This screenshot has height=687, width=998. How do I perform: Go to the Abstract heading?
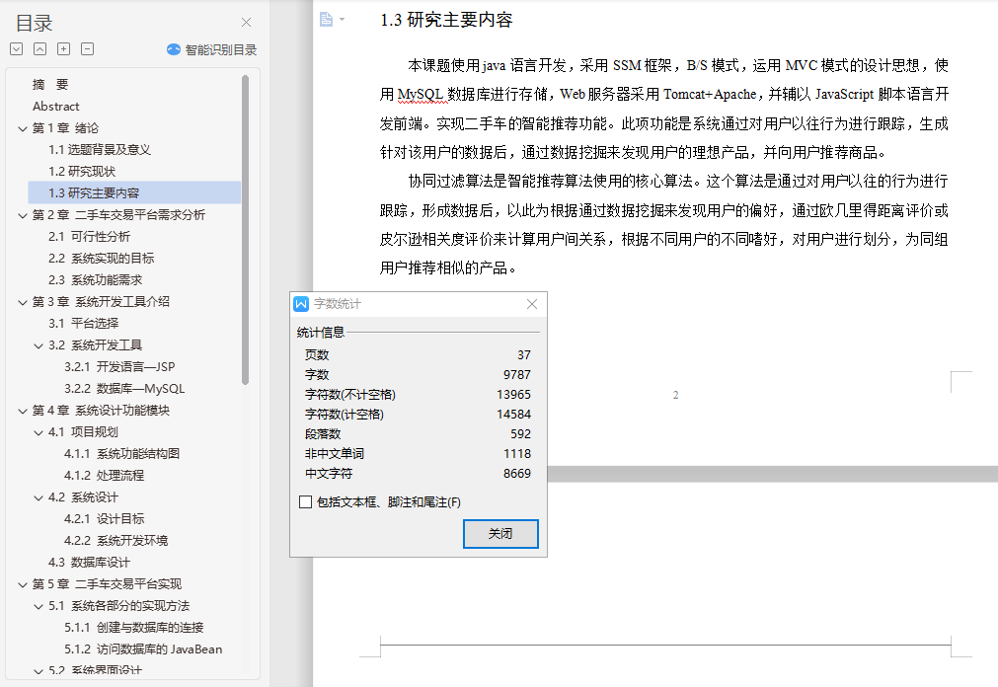[56, 107]
